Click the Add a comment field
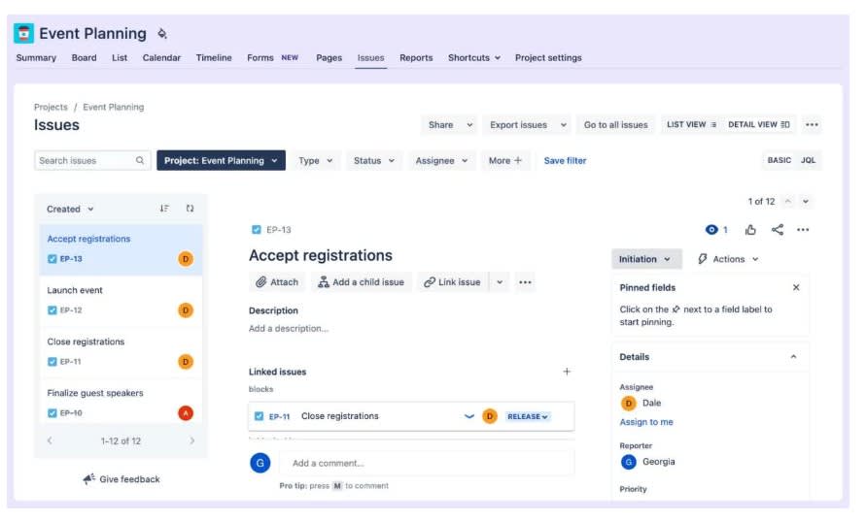The height and width of the screenshot is (521, 867). point(427,463)
